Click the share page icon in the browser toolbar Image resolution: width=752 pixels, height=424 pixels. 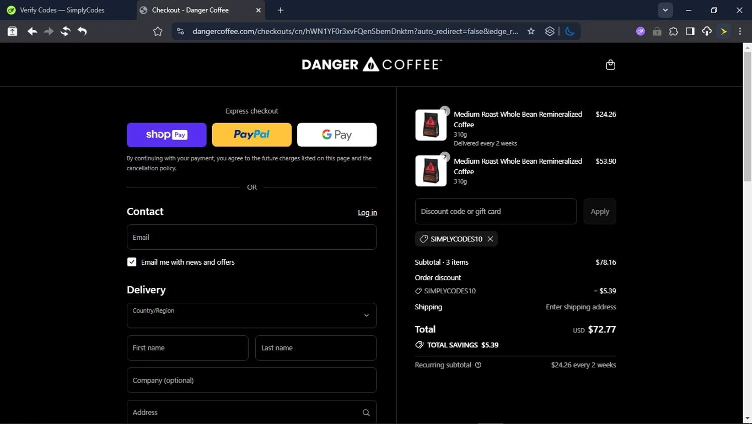[13, 31]
